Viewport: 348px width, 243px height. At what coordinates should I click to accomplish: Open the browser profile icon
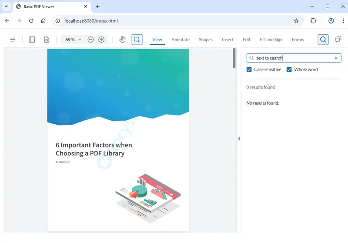point(331,21)
